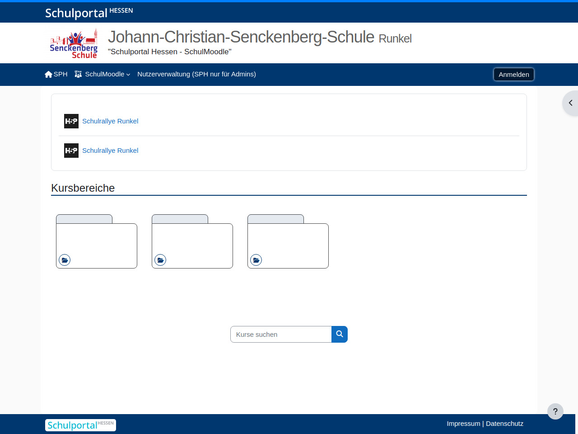Expand the SchulMoodle dropdown menu
The height and width of the screenshot is (434, 578).
pyautogui.click(x=103, y=74)
